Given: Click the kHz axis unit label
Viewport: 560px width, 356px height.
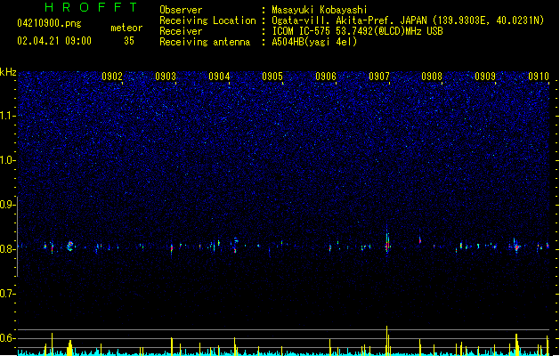Looking at the screenshot, I should tap(8, 72).
